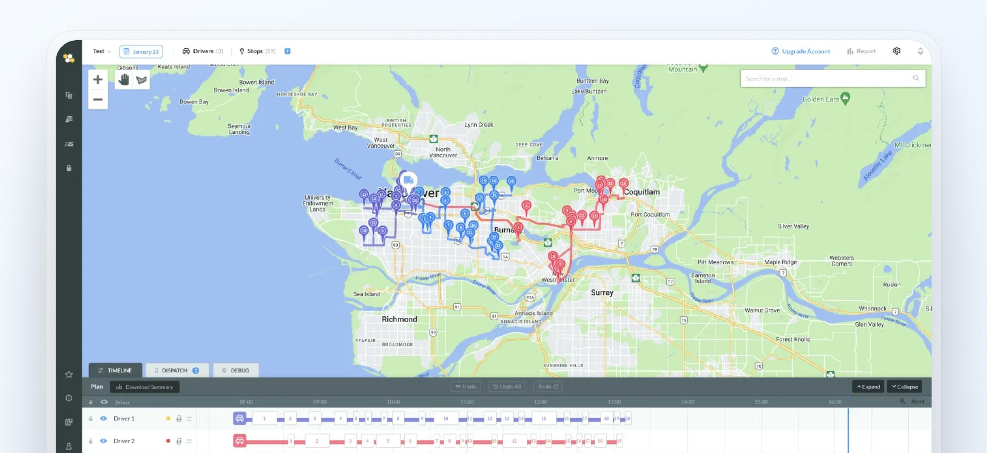
Task: Click in the Search for a stop field
Action: 833,78
